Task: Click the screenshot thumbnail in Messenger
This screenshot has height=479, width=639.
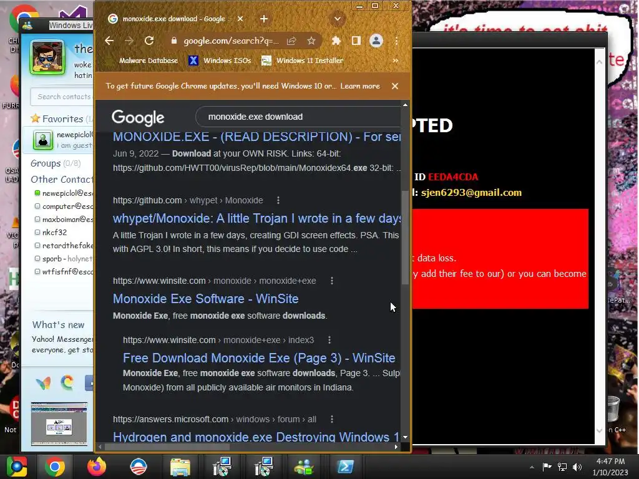Action: [59, 424]
